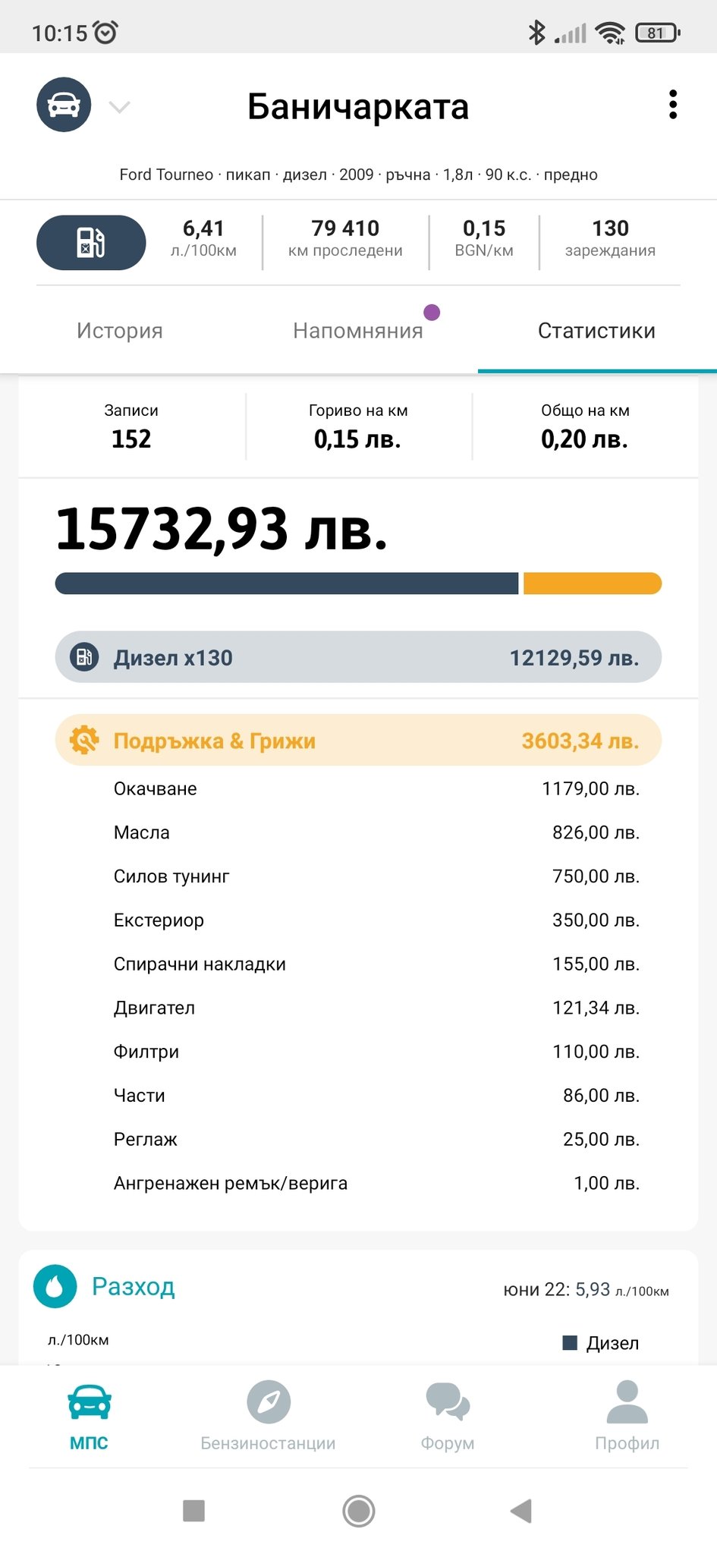Image resolution: width=717 pixels, height=1554 pixels.
Task: Open the three-dot overflow menu
Action: pos(672,105)
